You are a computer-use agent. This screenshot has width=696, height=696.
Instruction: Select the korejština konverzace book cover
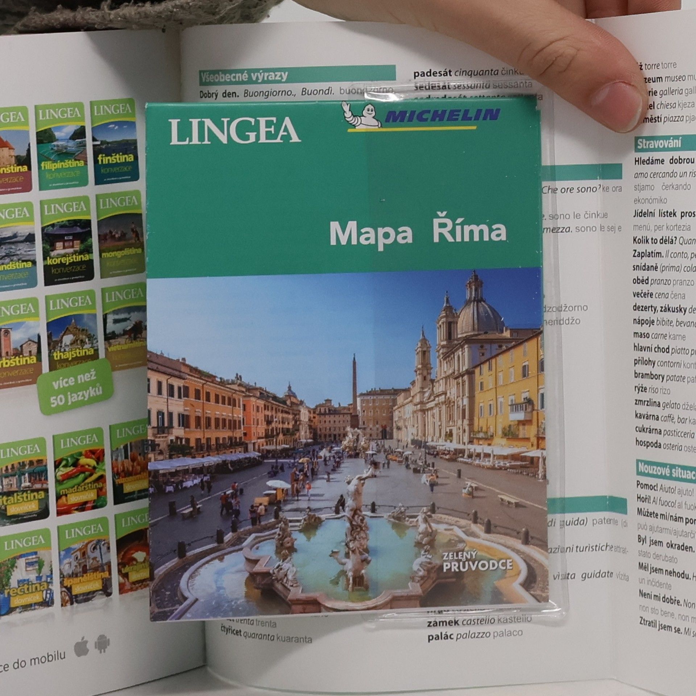[67, 240]
